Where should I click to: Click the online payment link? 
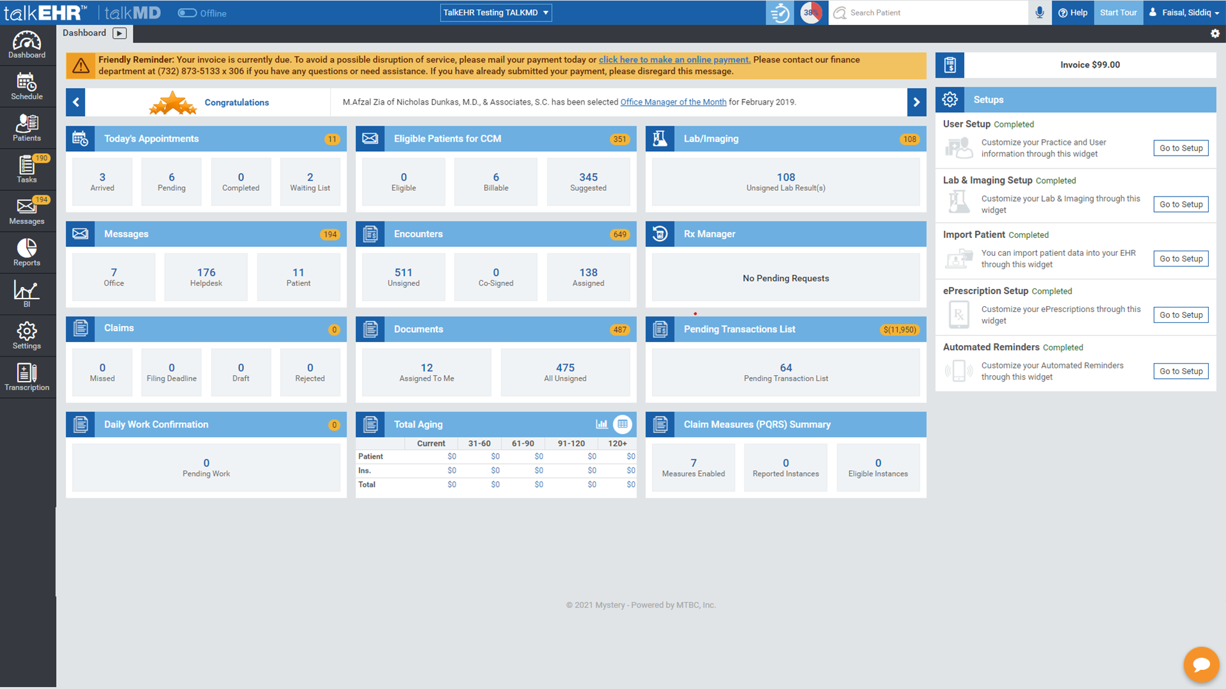tap(674, 60)
